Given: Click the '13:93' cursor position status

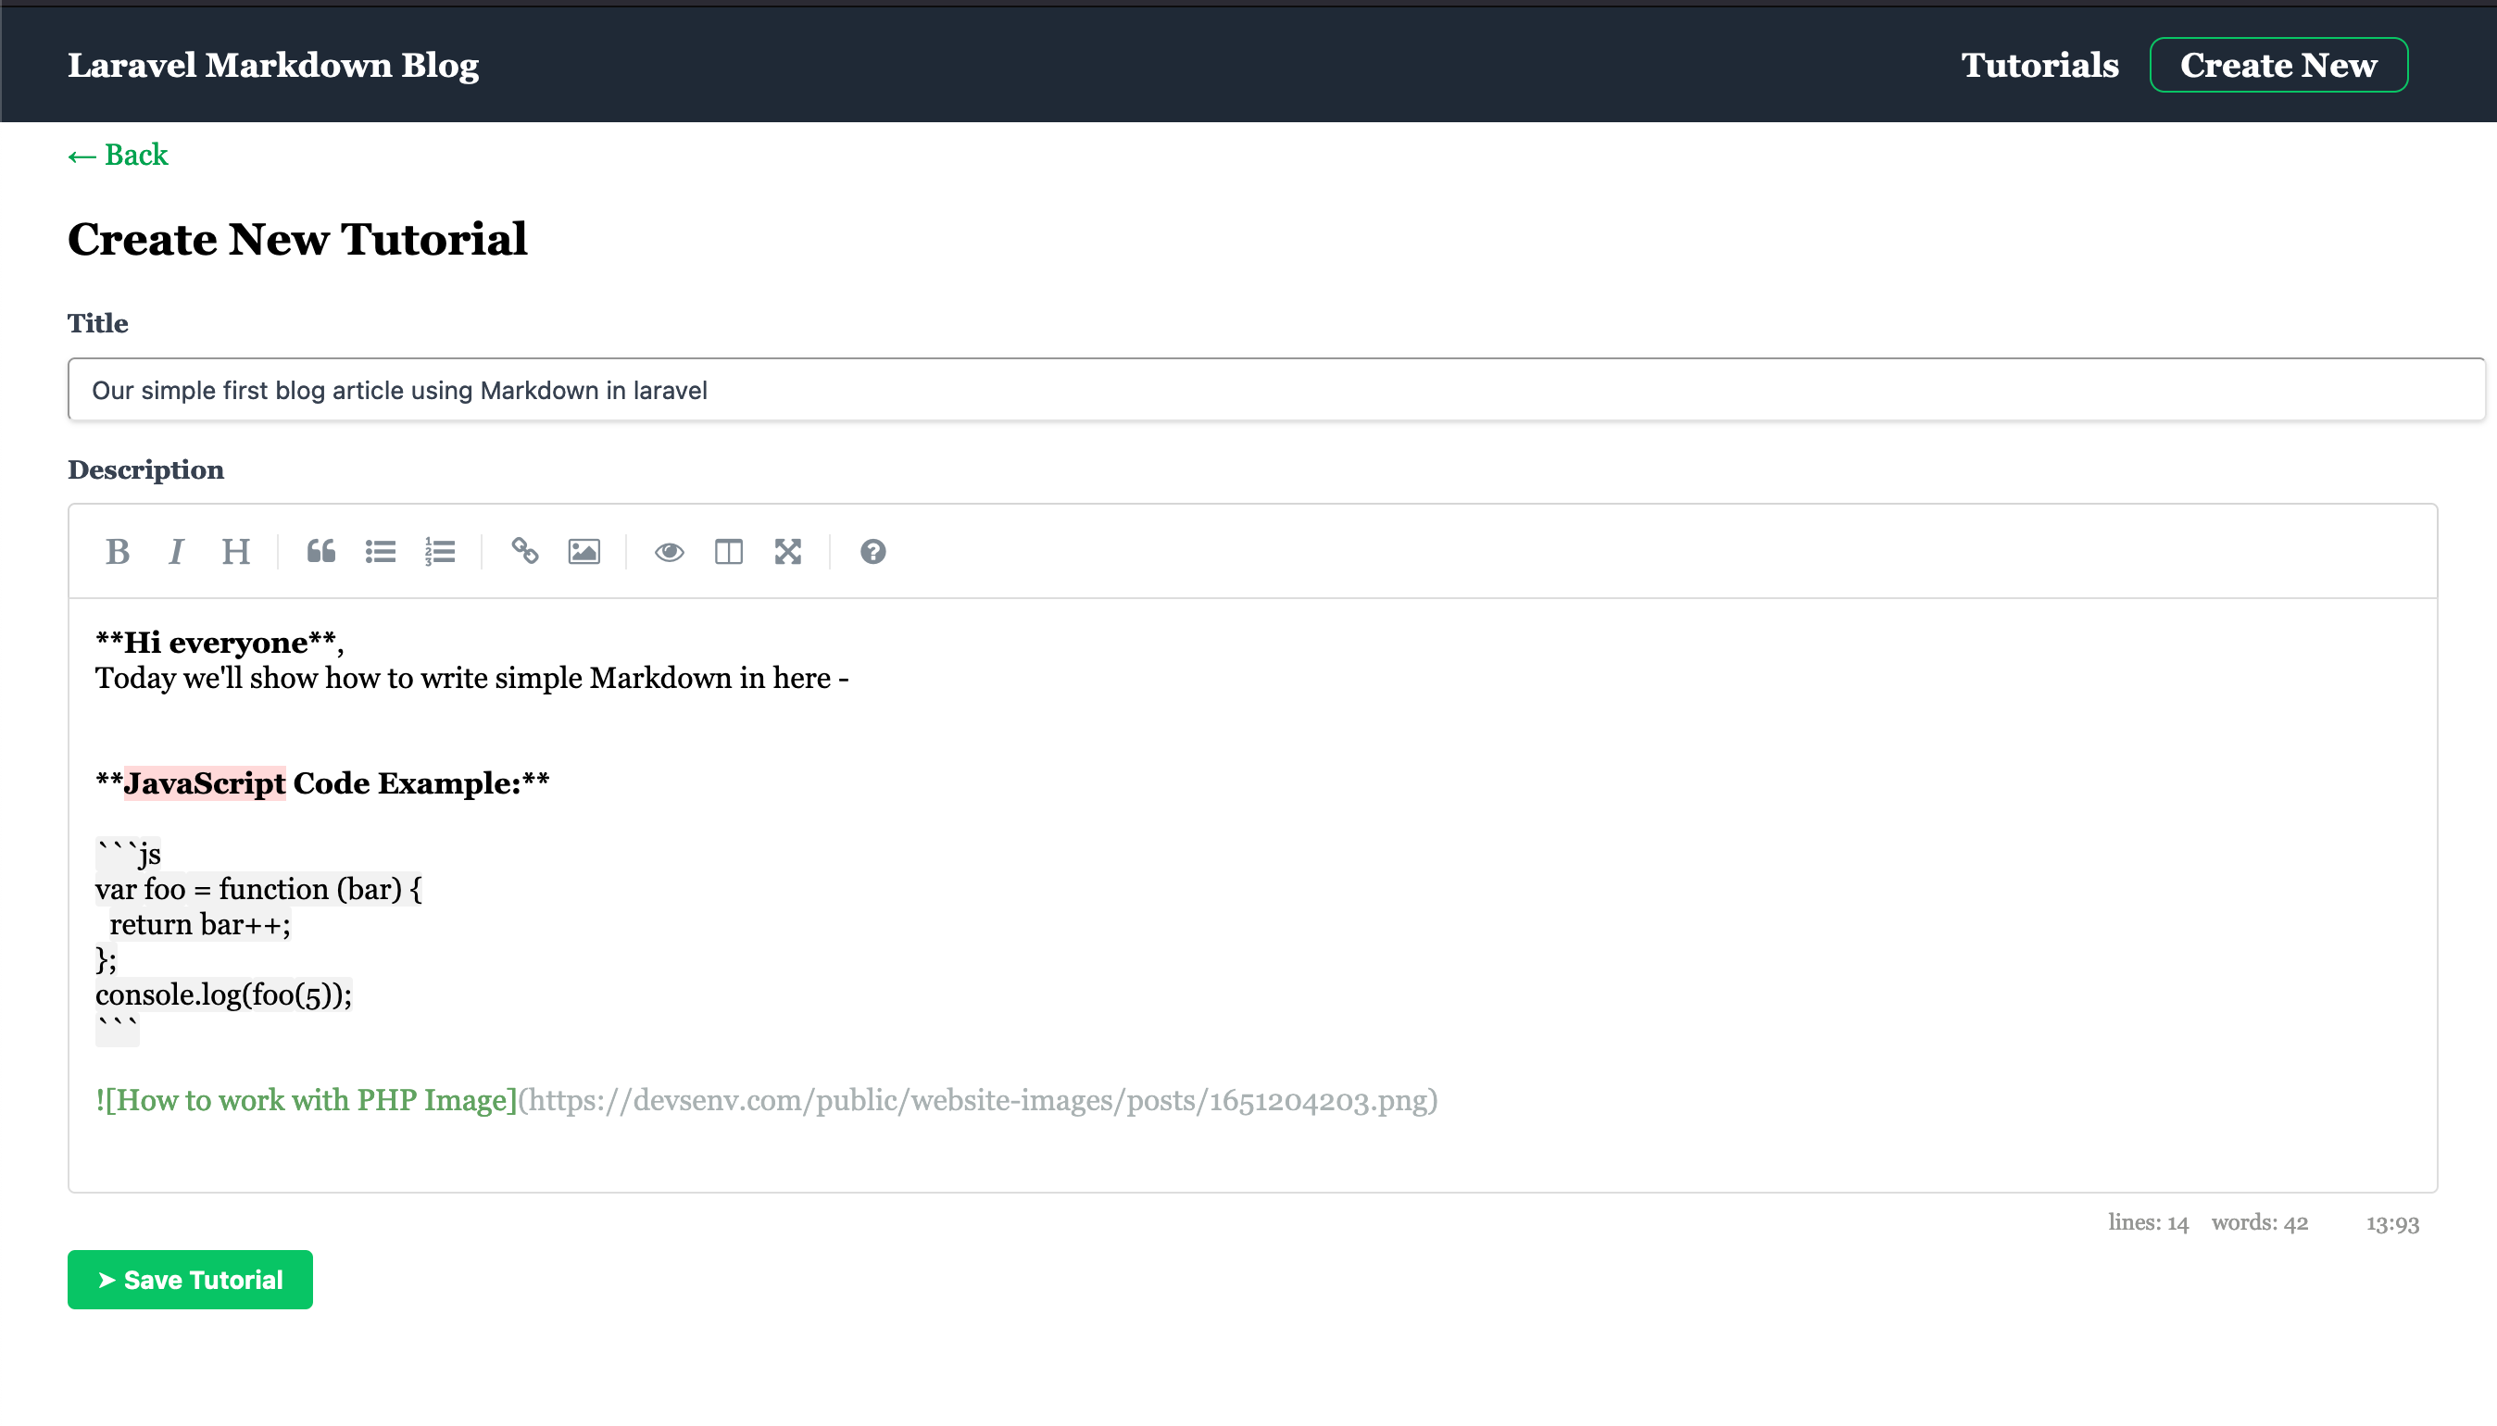Looking at the screenshot, I should click(x=2392, y=1223).
